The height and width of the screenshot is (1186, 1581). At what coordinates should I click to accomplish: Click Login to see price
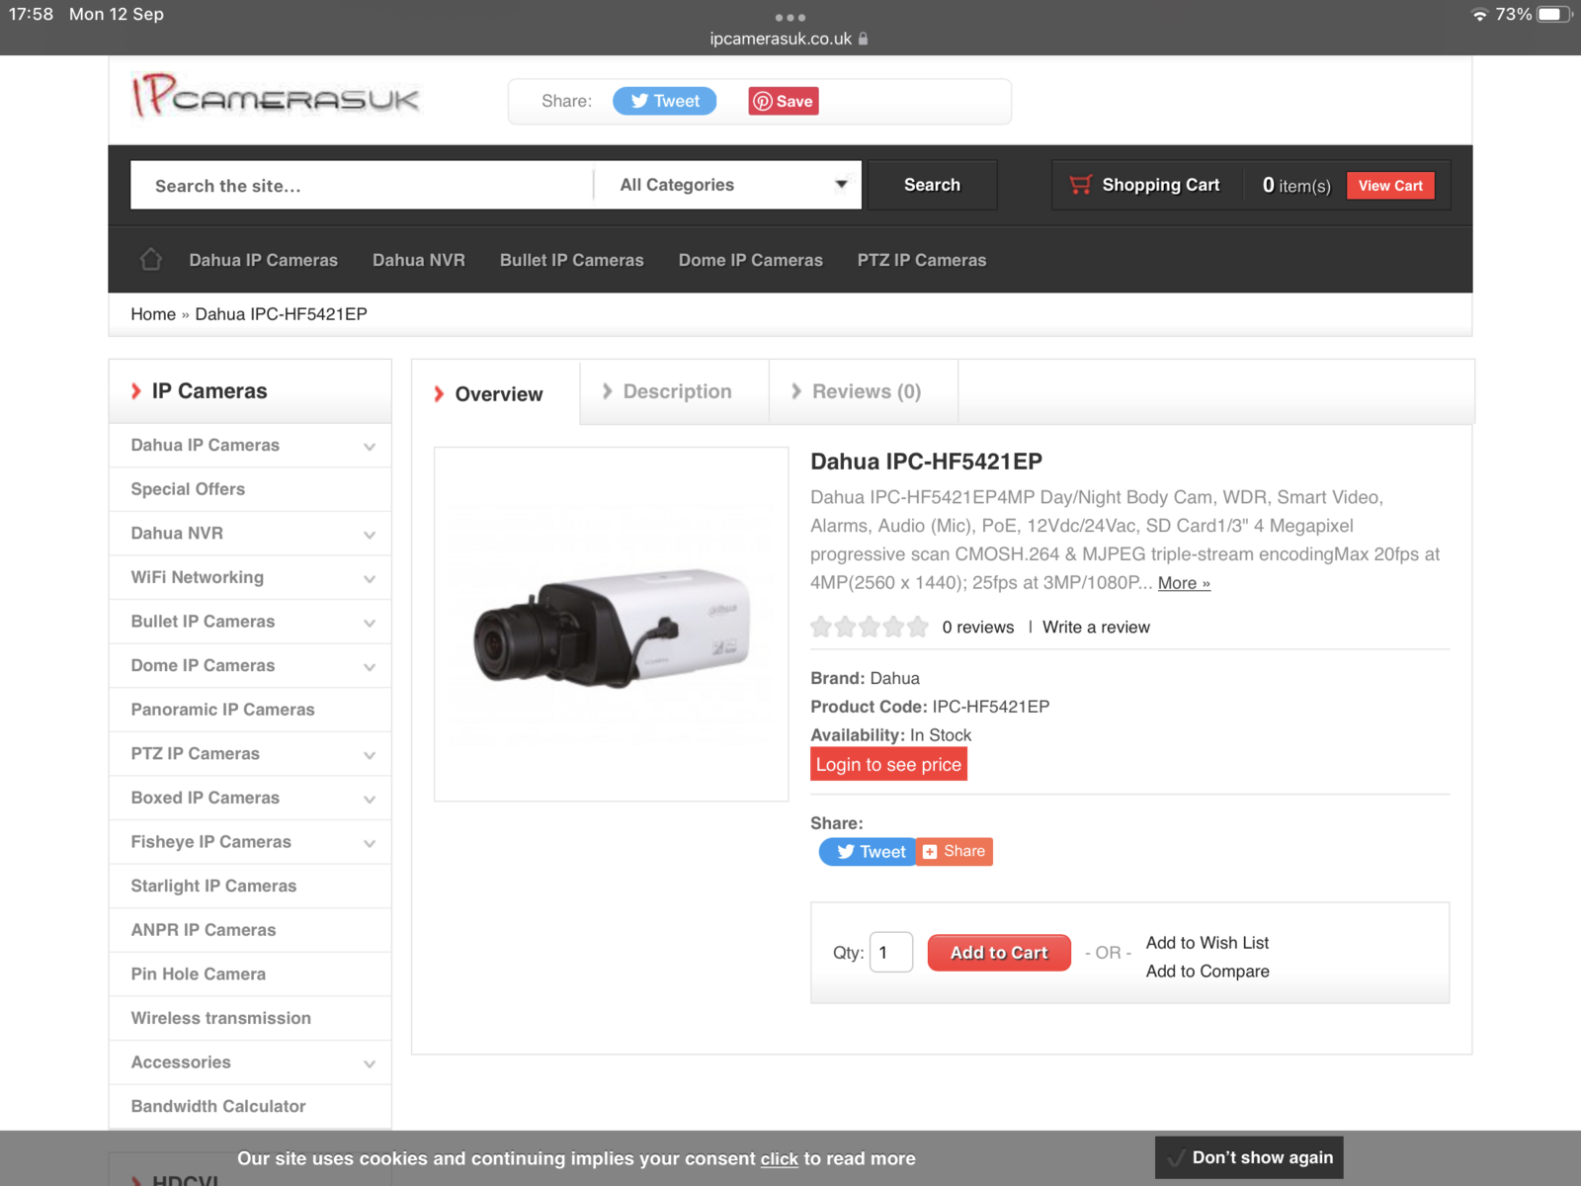(887, 764)
